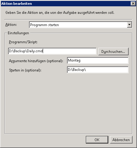
Task: Click the Aktion label
Action: point(11,25)
